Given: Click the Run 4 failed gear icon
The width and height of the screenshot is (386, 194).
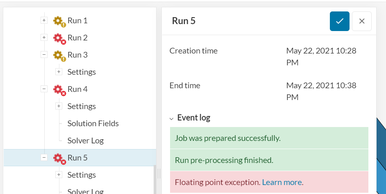Looking at the screenshot, I should [59, 89].
